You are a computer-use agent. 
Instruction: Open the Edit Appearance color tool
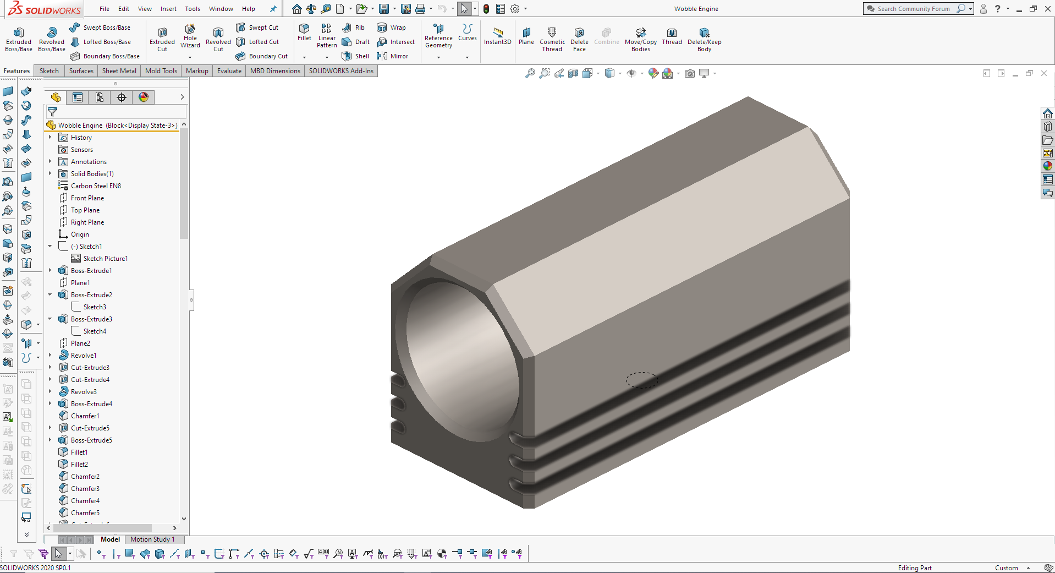point(653,73)
